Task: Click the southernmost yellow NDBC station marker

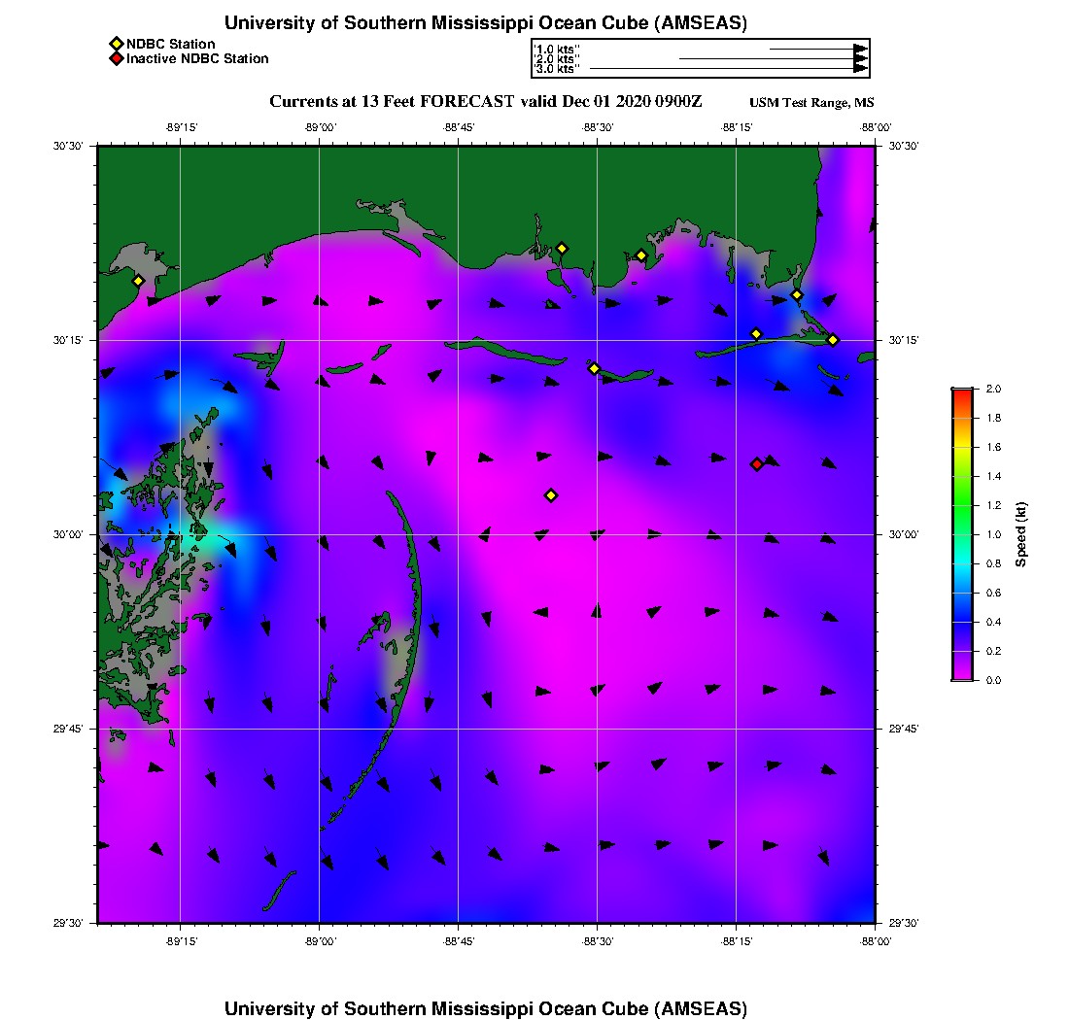Action: coord(551,495)
